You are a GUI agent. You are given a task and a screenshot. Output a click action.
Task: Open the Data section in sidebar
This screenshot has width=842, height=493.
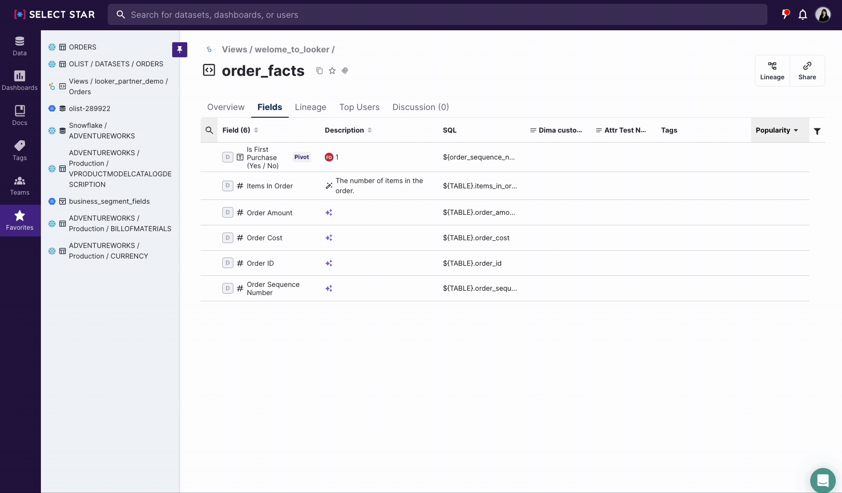coord(20,46)
